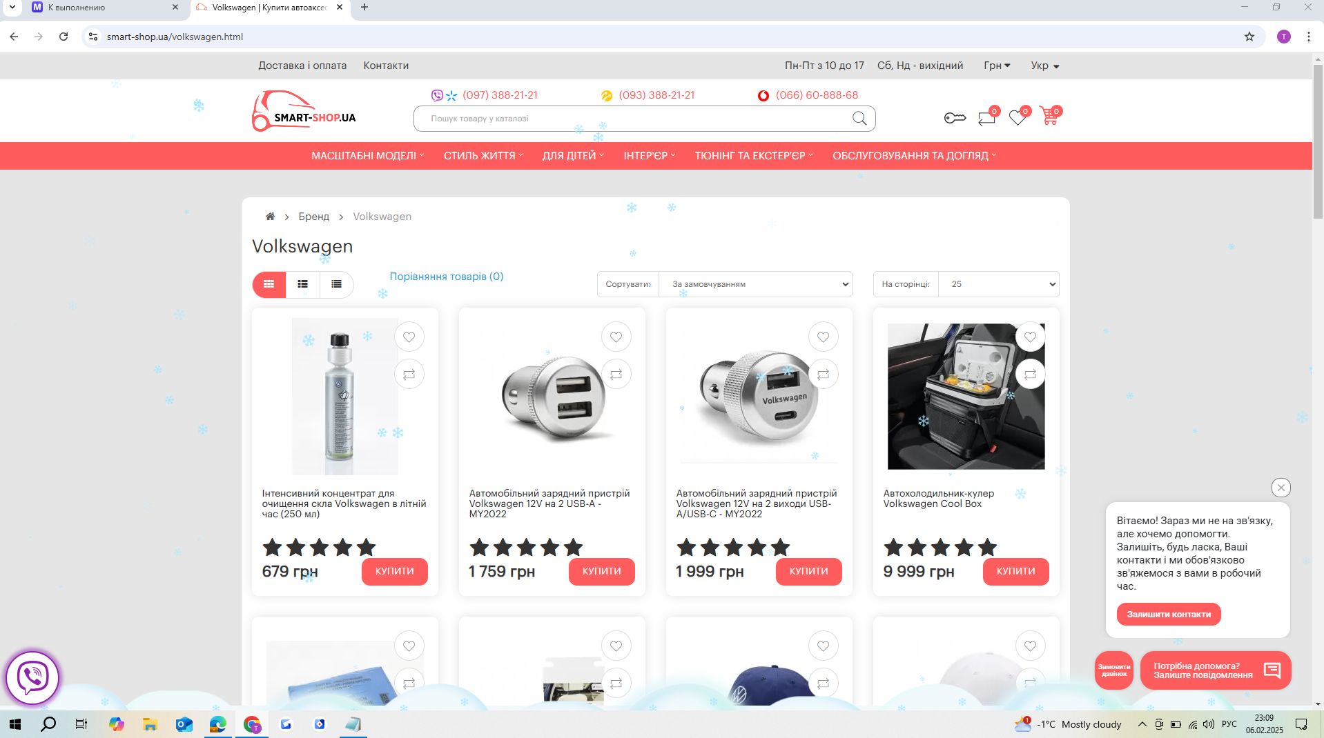View site information icon in address bar
The width and height of the screenshot is (1324, 738).
pyautogui.click(x=93, y=37)
